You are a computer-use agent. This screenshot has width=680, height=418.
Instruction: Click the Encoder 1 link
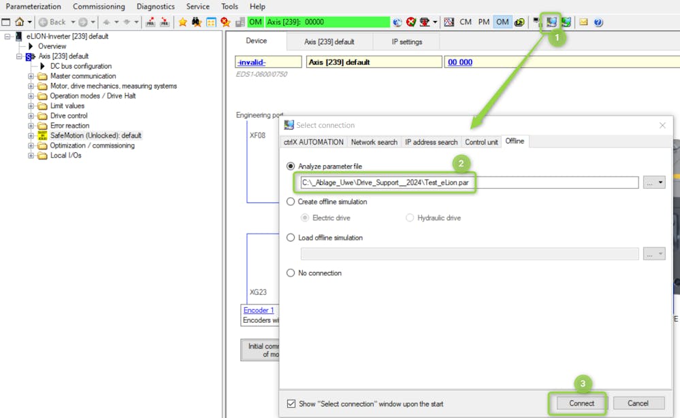click(259, 310)
